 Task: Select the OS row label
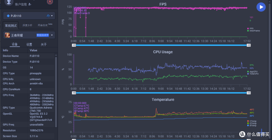[5, 68]
